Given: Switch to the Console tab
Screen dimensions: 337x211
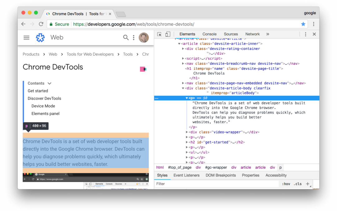Looking at the screenshot, I should point(209,34).
